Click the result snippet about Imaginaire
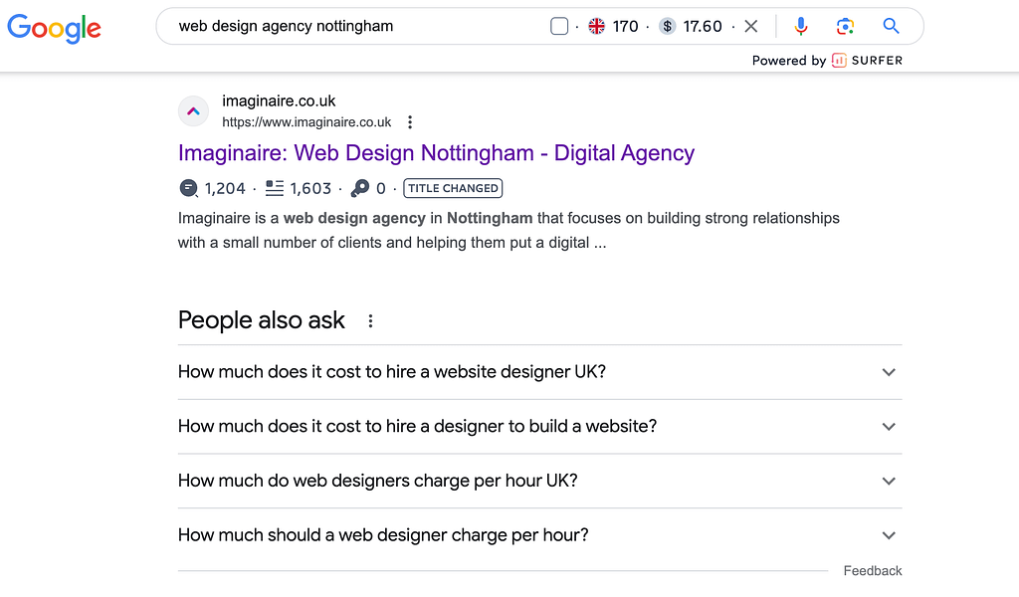This screenshot has width=1019, height=597. (509, 230)
